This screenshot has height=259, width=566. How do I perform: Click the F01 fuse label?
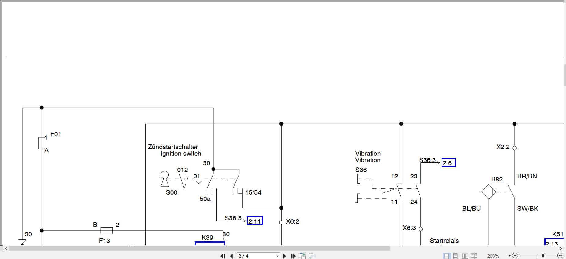point(56,134)
